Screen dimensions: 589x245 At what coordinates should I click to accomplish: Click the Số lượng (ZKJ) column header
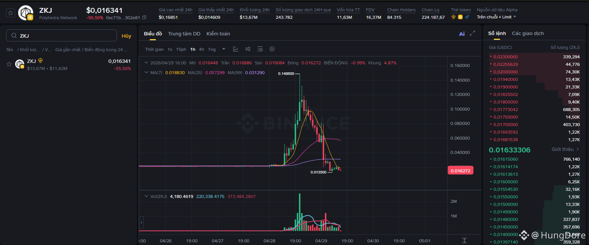coord(565,47)
